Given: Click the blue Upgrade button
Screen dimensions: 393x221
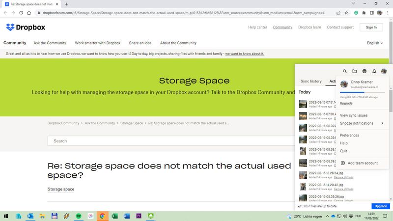Looking at the screenshot, I should point(380,206).
